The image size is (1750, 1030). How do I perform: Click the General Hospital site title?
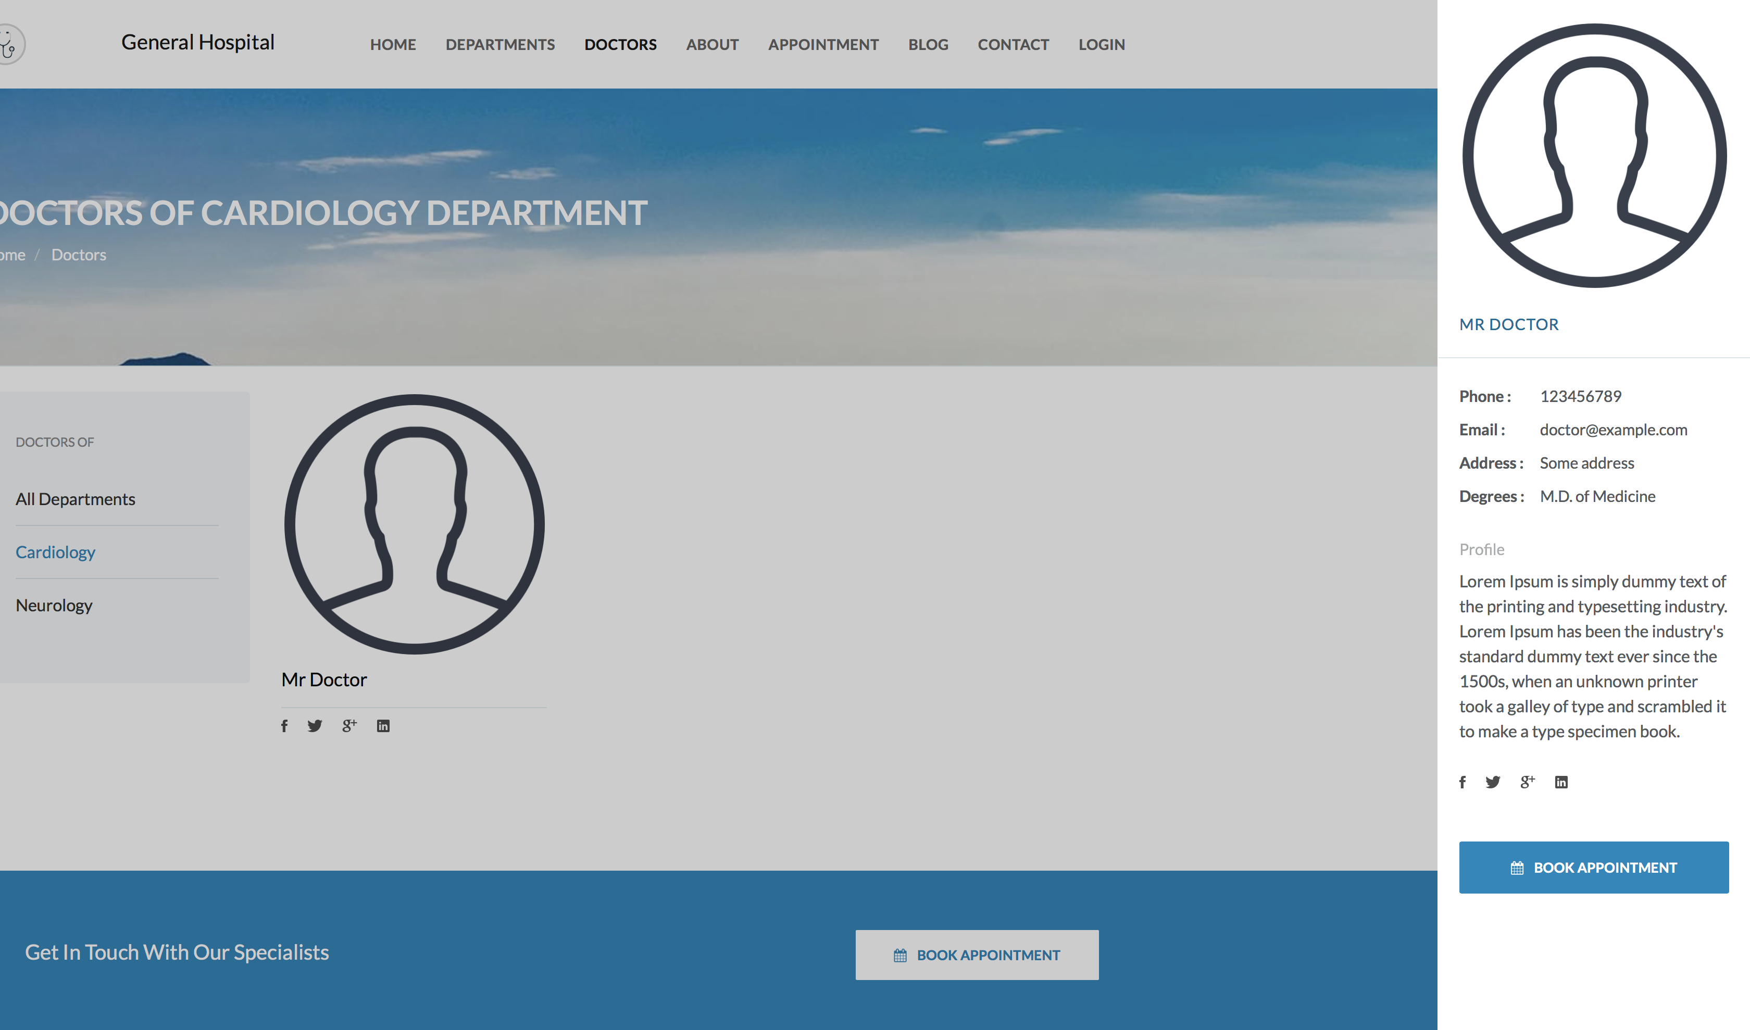198,42
